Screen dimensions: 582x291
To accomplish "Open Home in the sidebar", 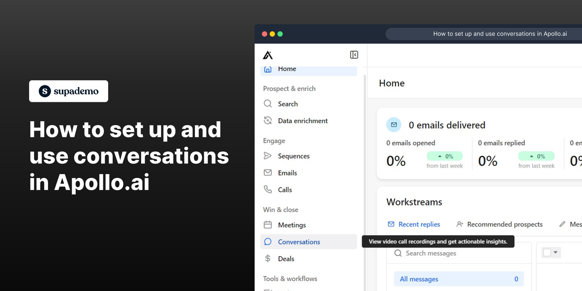I will (x=308, y=69).
